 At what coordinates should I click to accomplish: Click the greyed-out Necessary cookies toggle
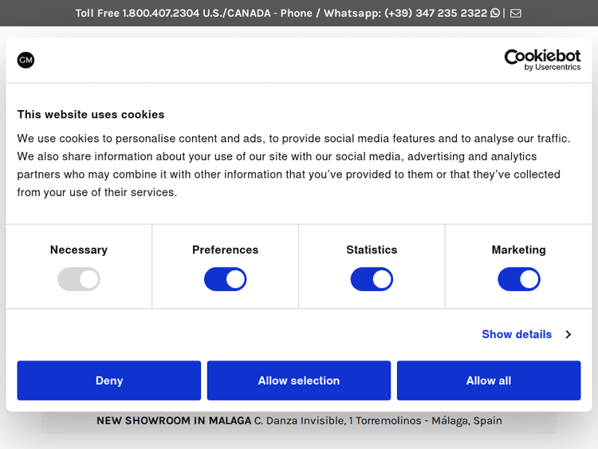tap(78, 279)
